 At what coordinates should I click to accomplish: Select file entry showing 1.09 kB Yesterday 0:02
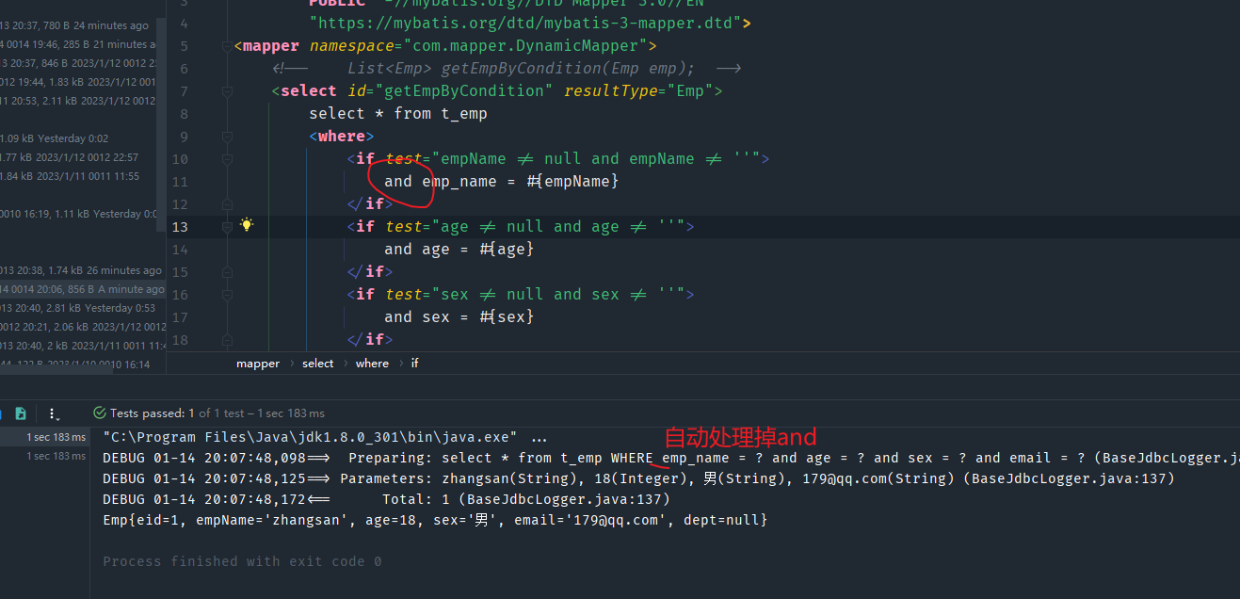[x=56, y=138]
